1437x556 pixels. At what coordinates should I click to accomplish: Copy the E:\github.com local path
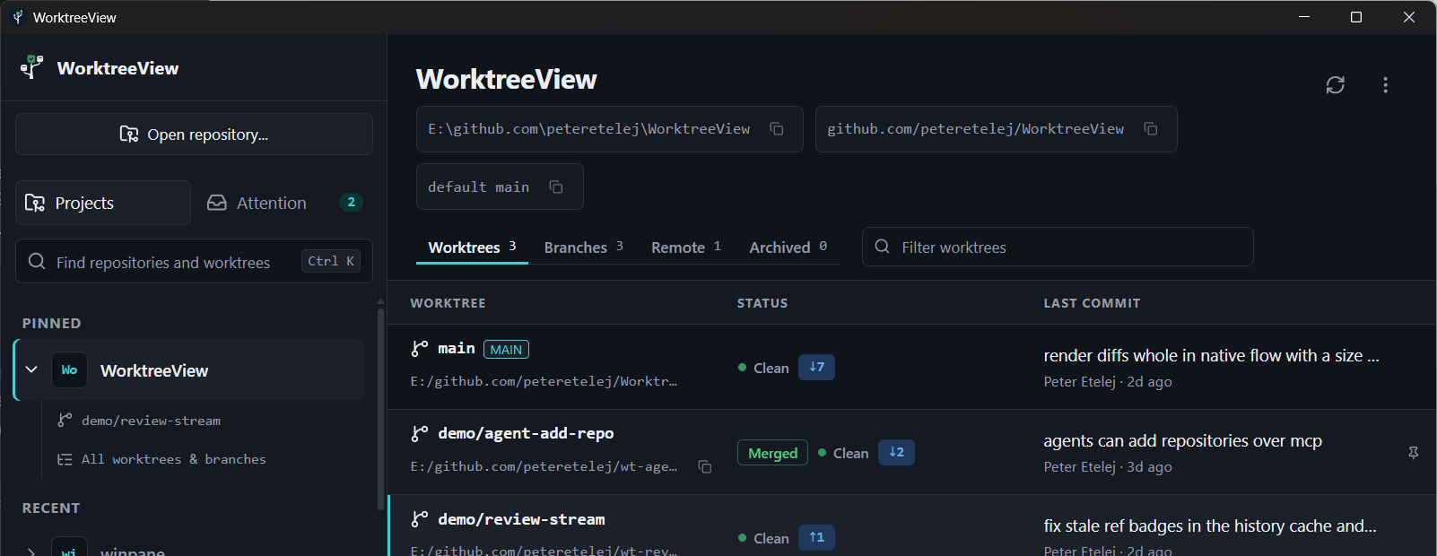(777, 129)
